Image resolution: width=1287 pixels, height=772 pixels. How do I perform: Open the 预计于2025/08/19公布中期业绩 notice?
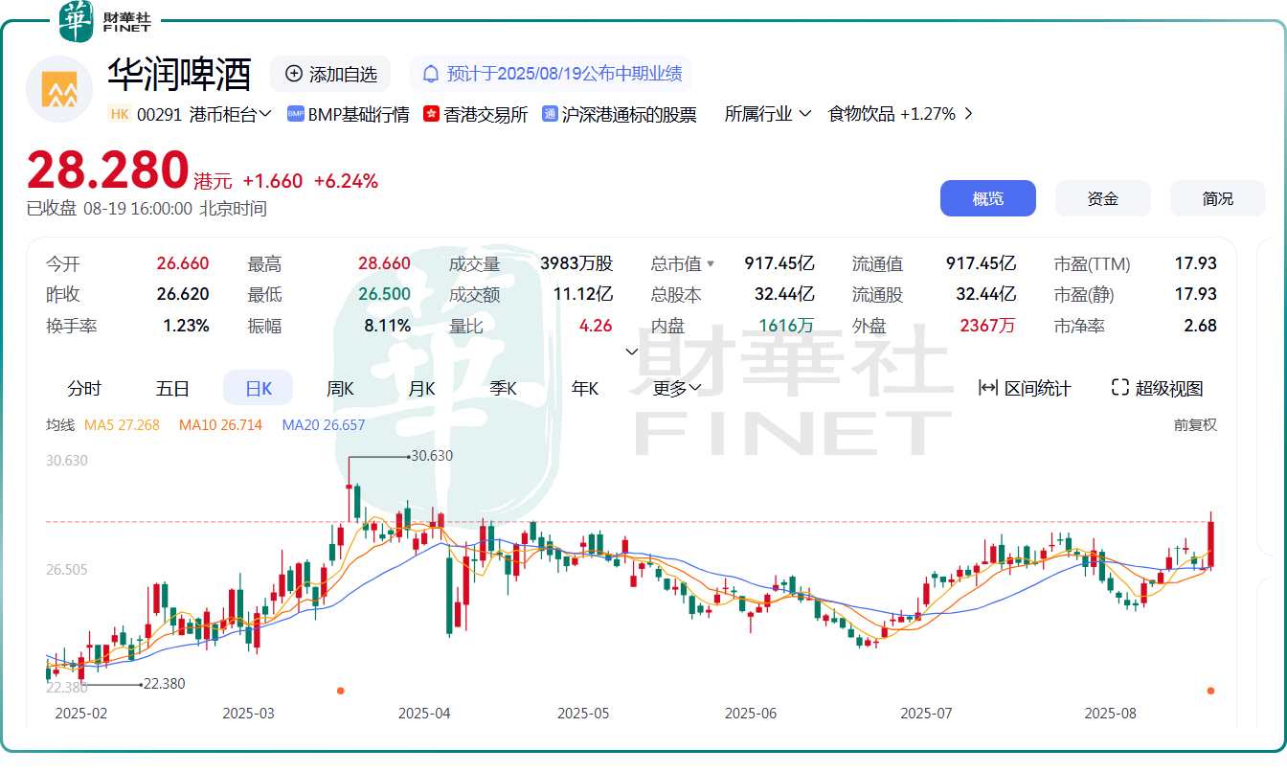(x=551, y=74)
